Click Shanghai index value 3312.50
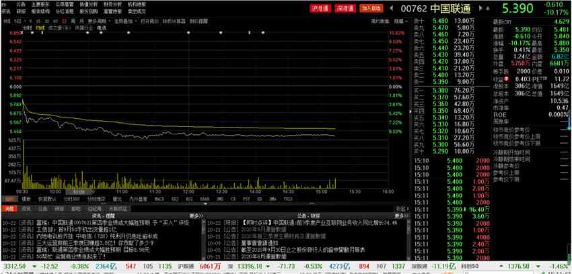 (15, 267)
